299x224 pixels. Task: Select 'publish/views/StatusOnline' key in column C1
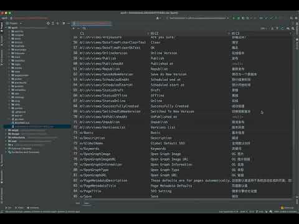click(x=103, y=101)
